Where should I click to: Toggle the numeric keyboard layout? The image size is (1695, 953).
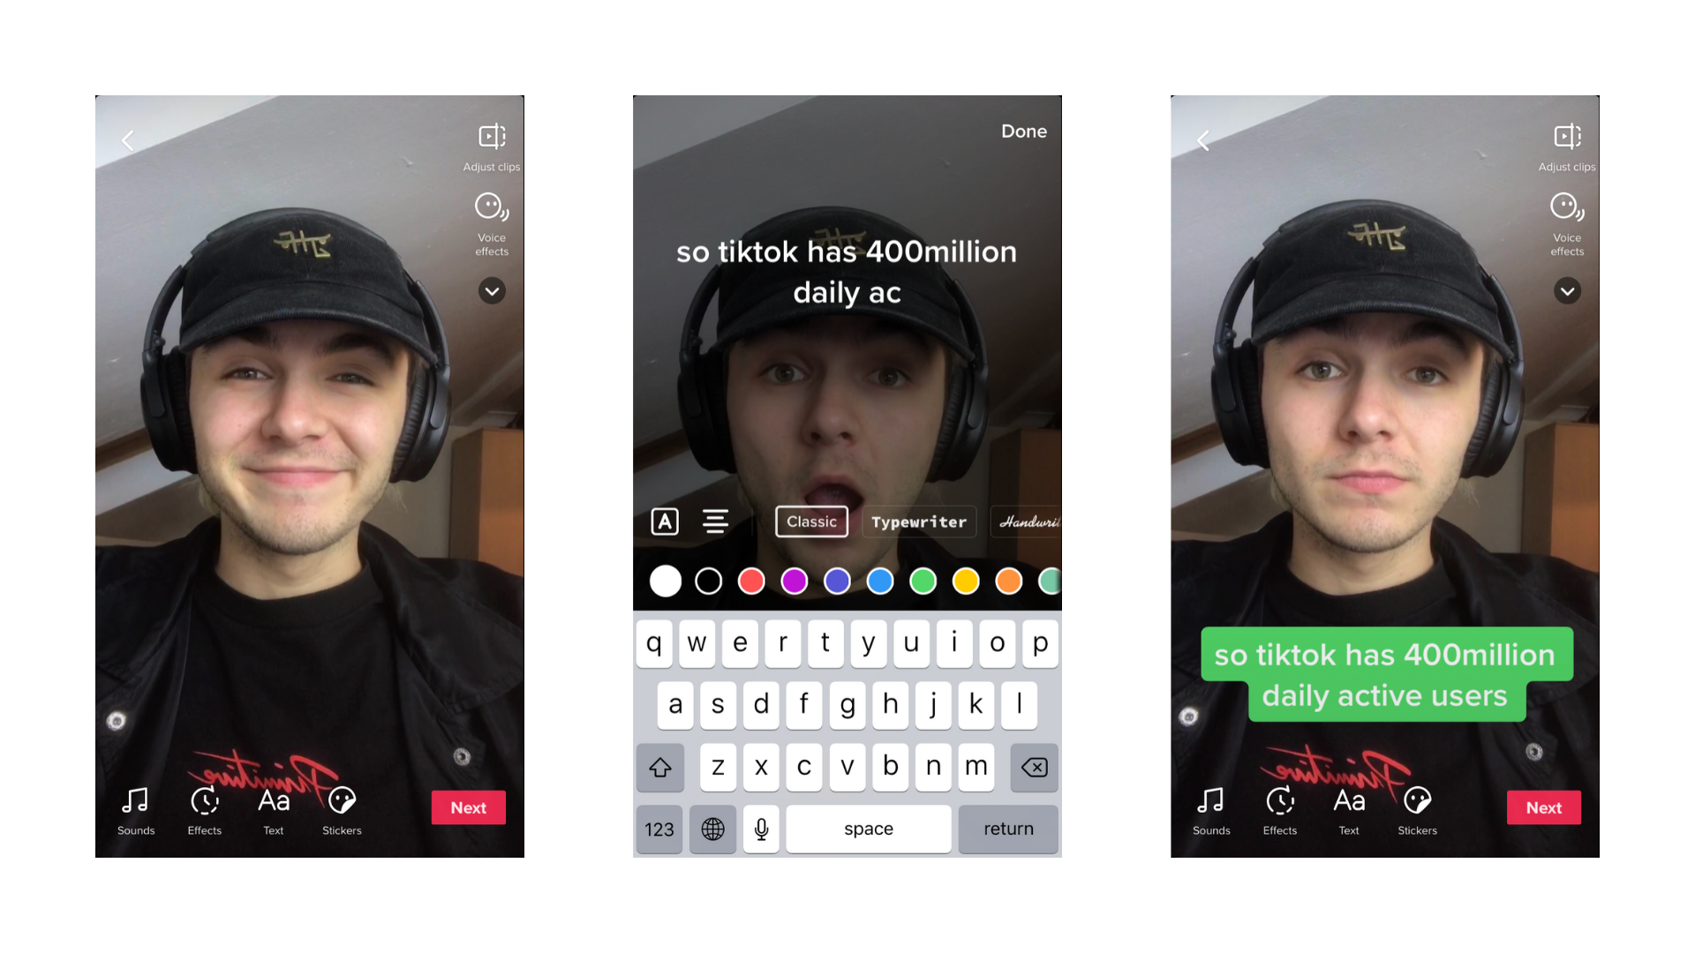coord(658,828)
